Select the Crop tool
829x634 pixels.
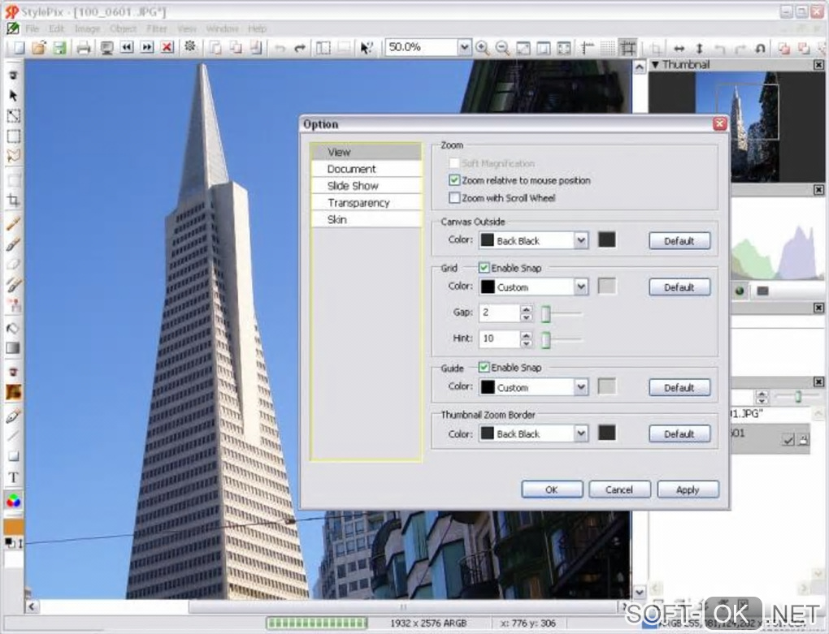[x=13, y=200]
